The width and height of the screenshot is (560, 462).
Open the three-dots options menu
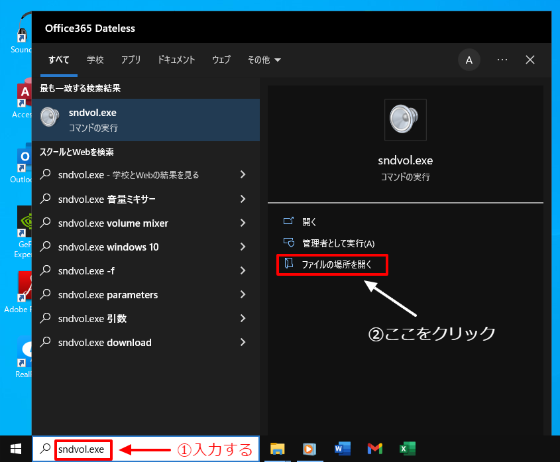(502, 60)
